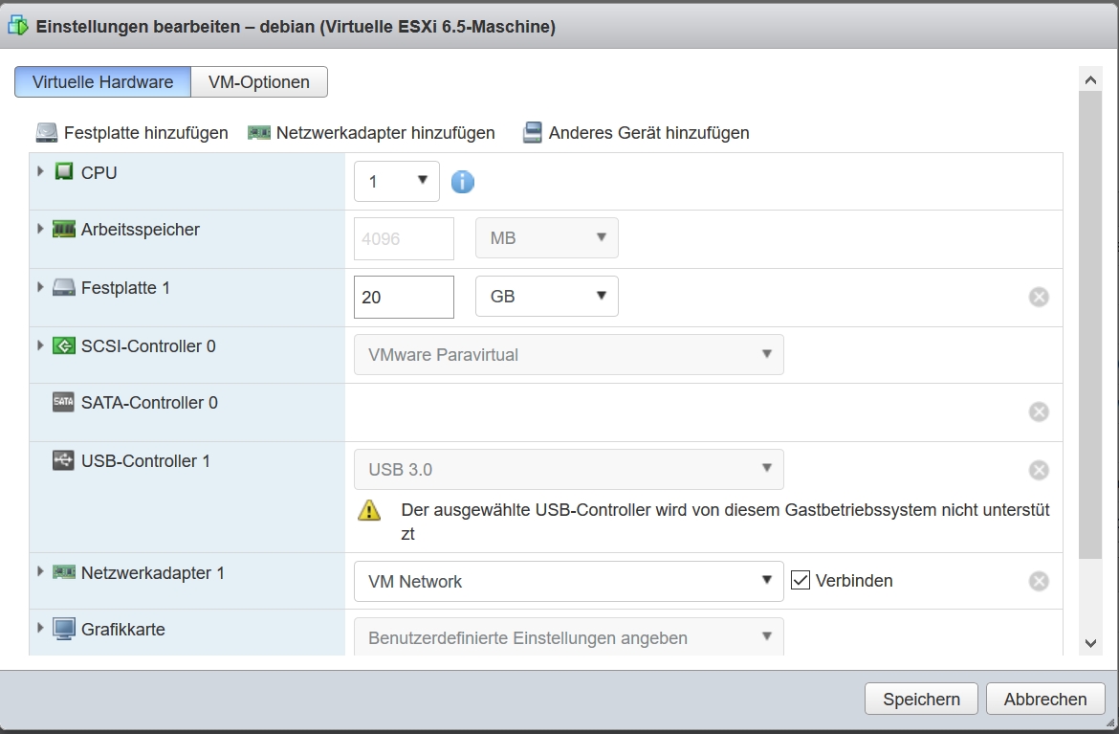Switch to the VM-Optionen tab
The image size is (1119, 734).
[259, 82]
